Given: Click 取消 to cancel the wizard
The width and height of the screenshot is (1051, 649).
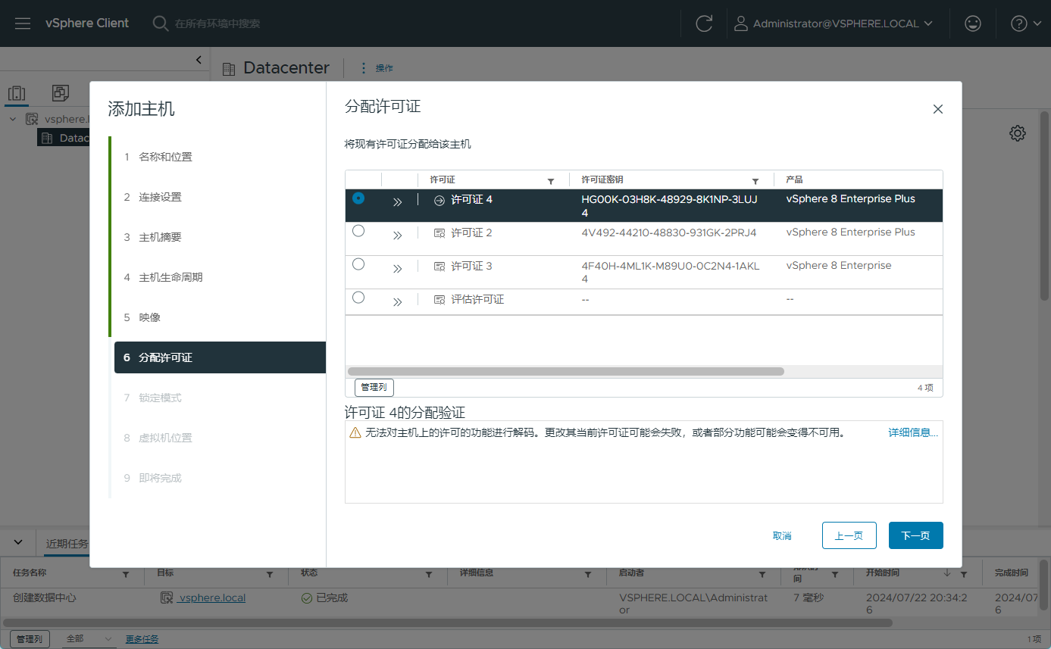Looking at the screenshot, I should coord(782,535).
